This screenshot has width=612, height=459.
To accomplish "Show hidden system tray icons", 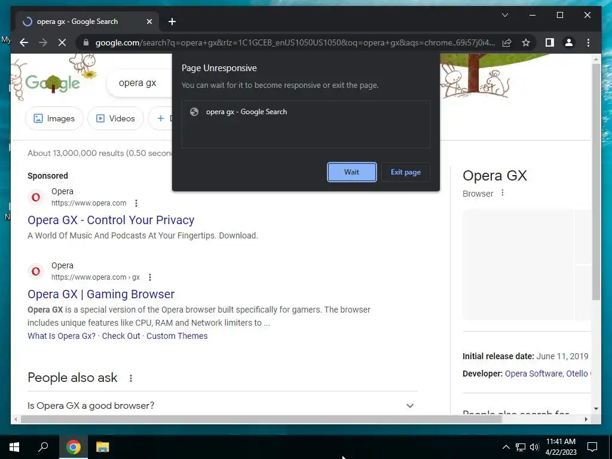I will (506, 447).
